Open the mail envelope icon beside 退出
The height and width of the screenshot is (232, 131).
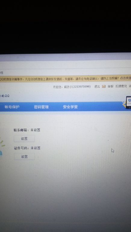click(104, 86)
